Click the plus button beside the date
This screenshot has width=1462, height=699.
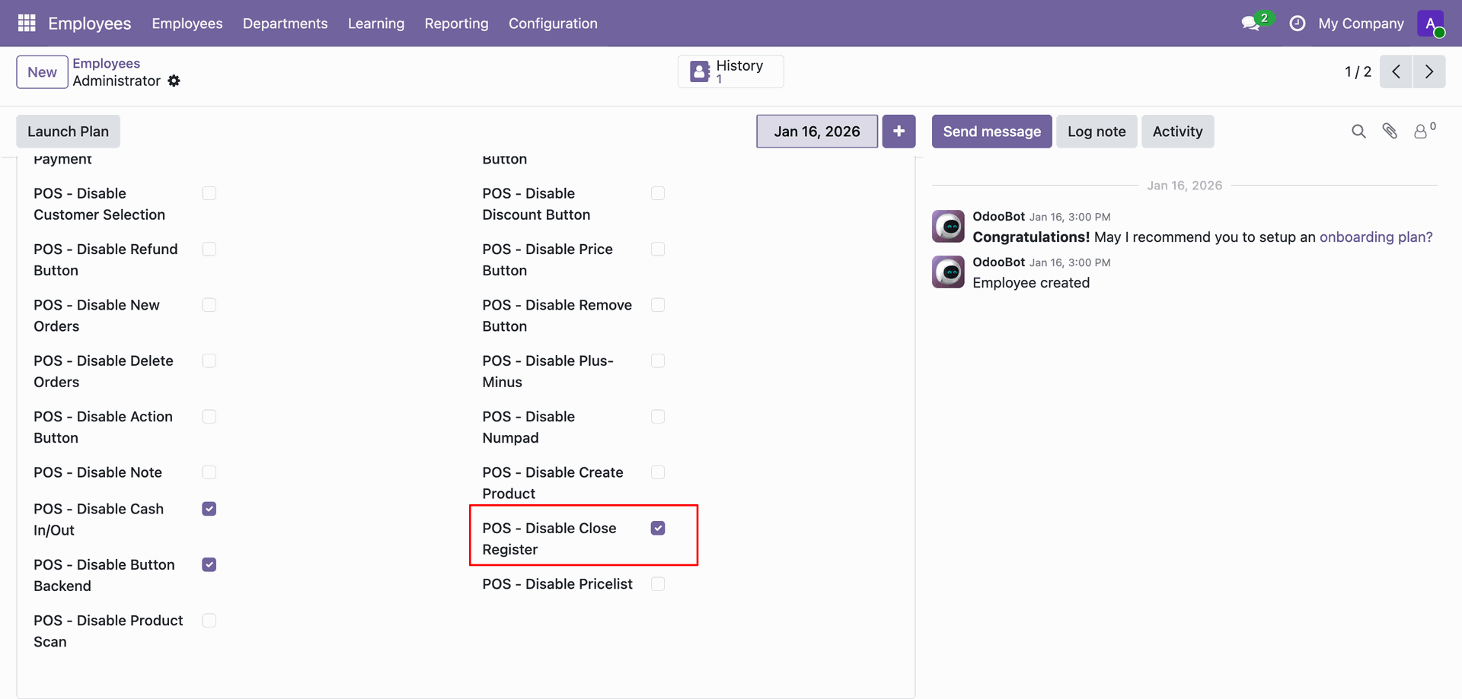click(899, 132)
